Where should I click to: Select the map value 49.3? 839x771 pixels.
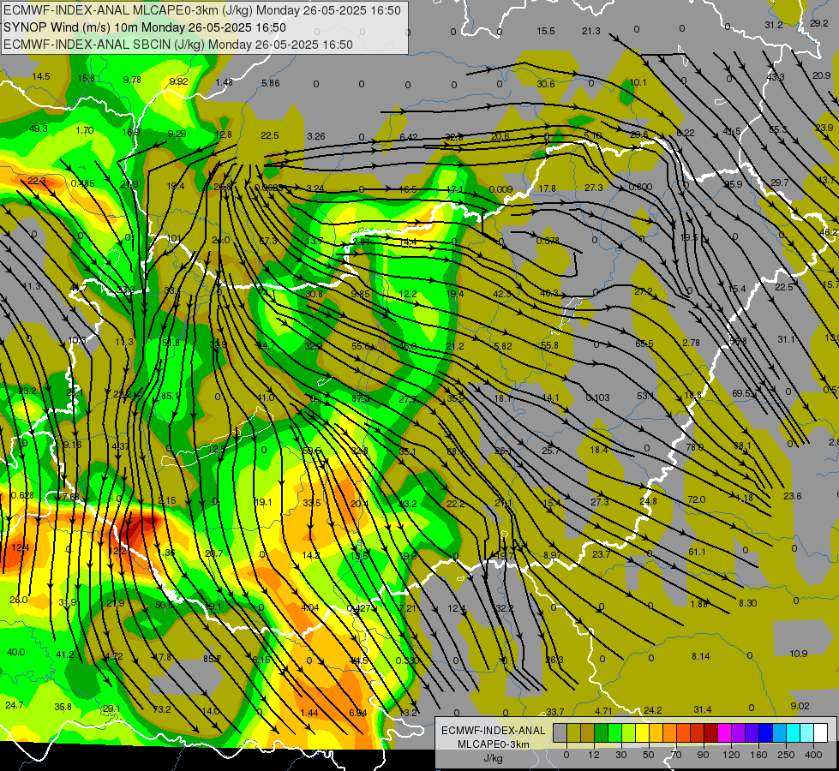[x=39, y=128]
